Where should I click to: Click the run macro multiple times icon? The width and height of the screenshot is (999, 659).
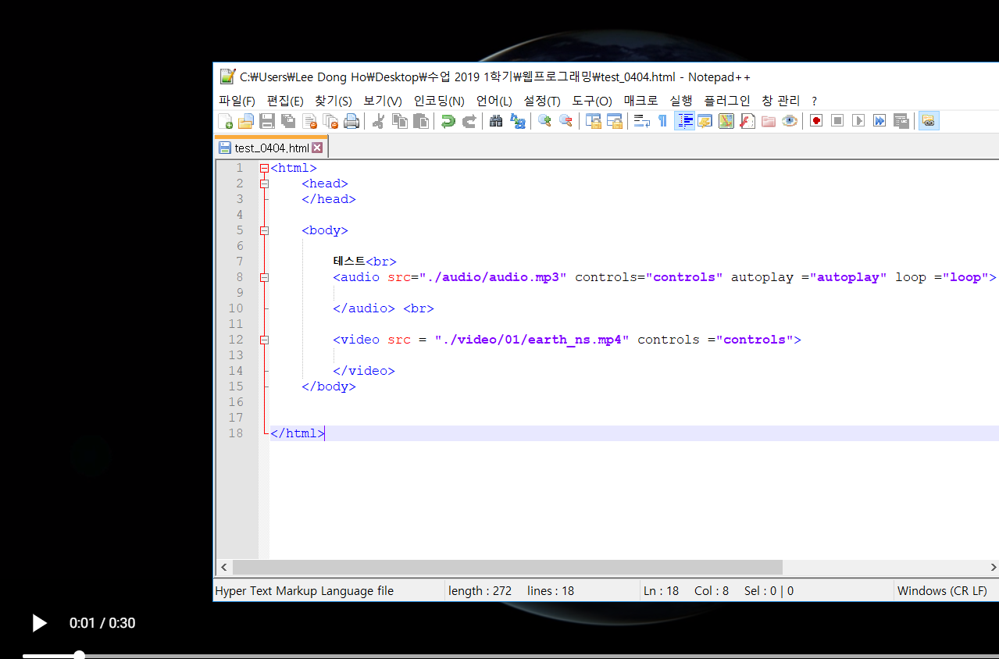pyautogui.click(x=879, y=121)
